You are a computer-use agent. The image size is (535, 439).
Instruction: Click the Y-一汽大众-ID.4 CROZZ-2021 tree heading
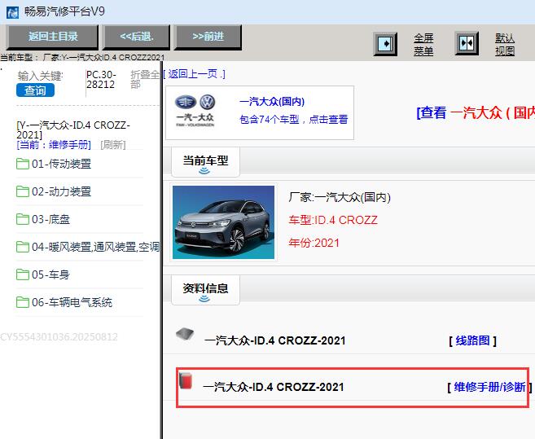pyautogui.click(x=73, y=130)
